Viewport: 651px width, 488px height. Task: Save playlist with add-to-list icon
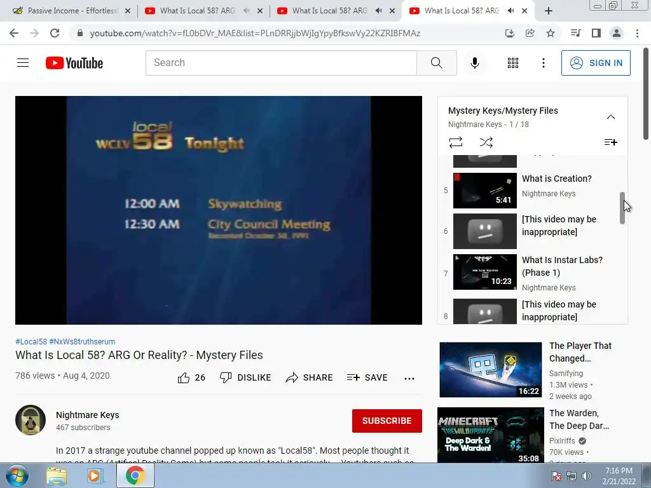click(x=610, y=142)
